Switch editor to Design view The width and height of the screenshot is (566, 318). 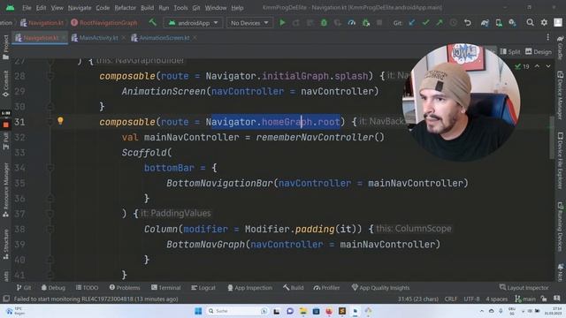(x=539, y=51)
